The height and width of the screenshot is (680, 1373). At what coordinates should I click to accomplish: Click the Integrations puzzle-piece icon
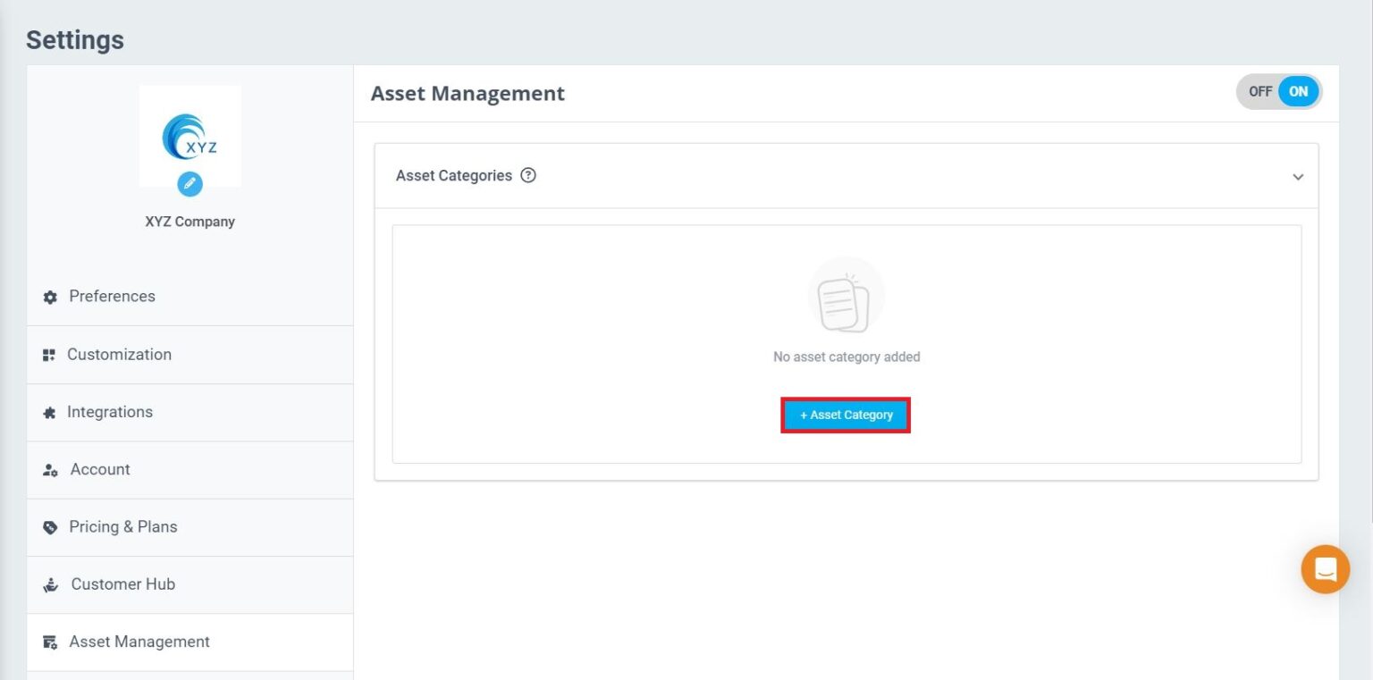(x=49, y=411)
